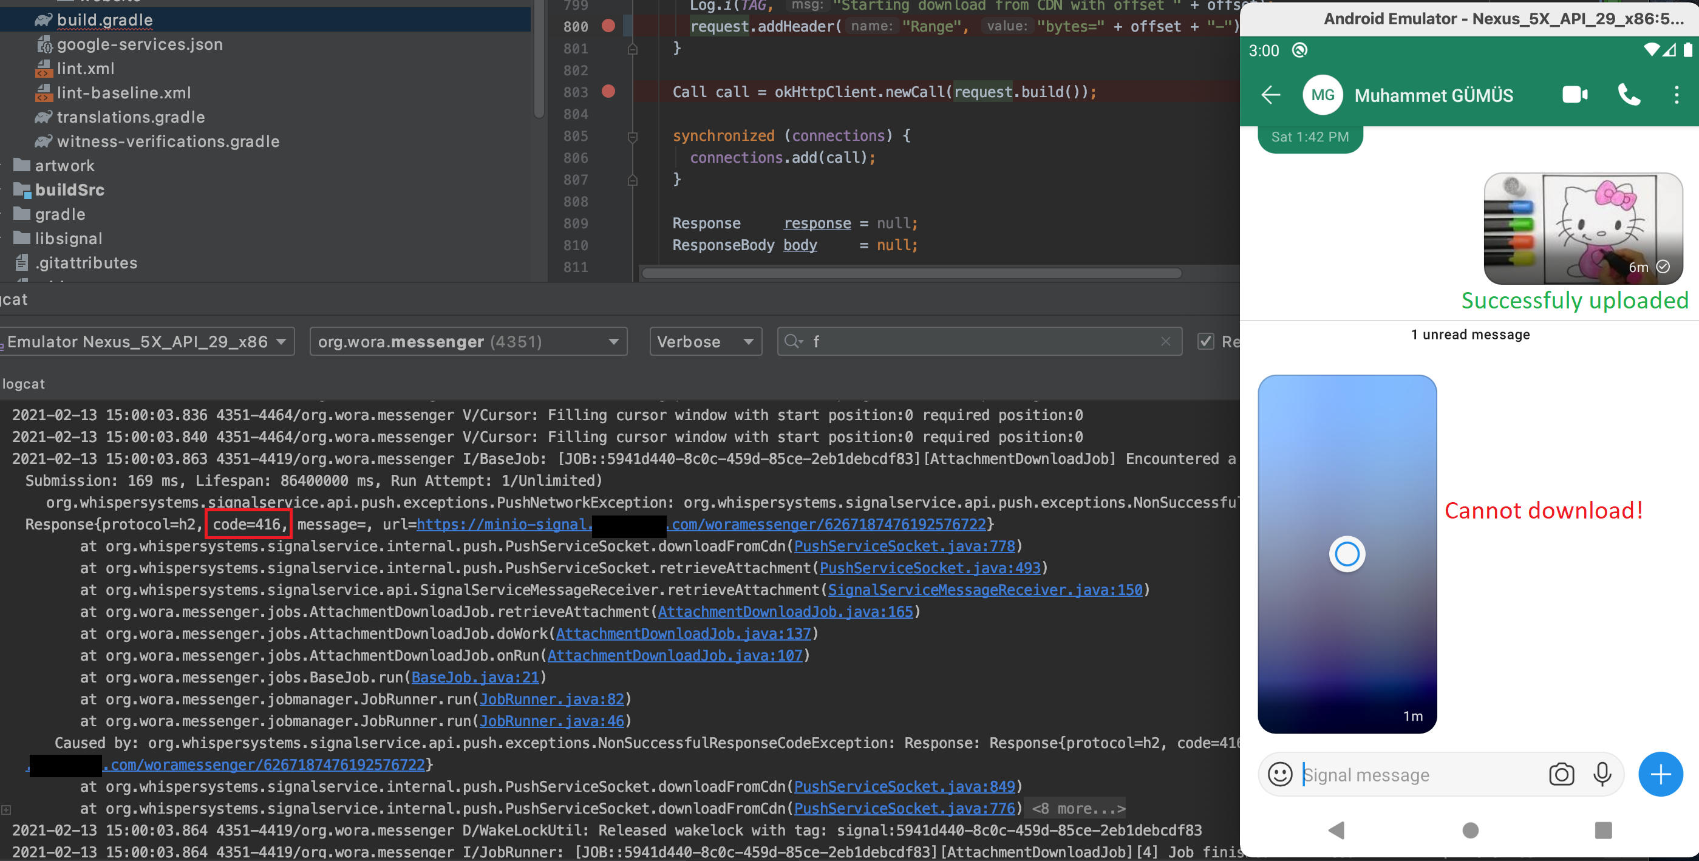Tap the download circle on the blurry attachment
Image resolution: width=1699 pixels, height=861 pixels.
click(1347, 554)
